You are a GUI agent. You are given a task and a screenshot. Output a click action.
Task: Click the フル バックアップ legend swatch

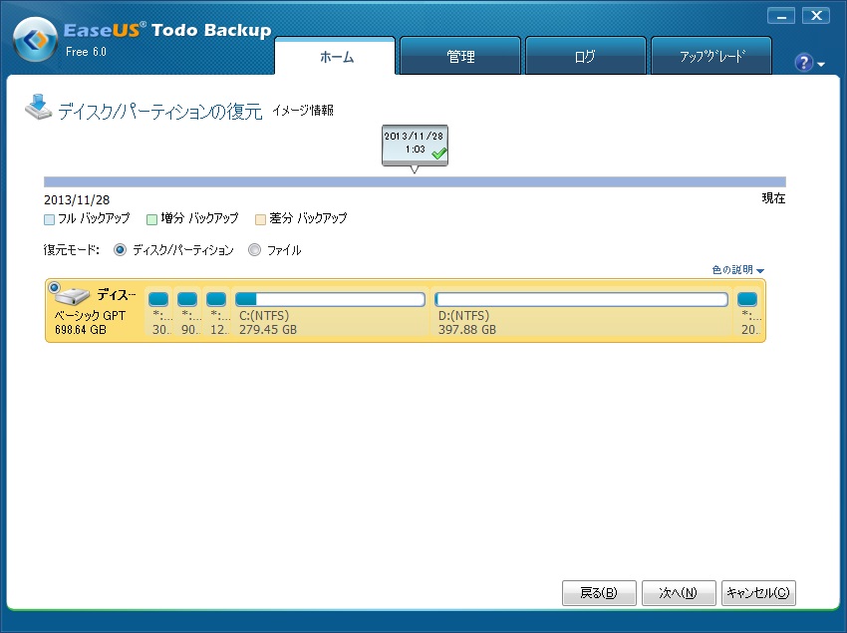click(49, 219)
